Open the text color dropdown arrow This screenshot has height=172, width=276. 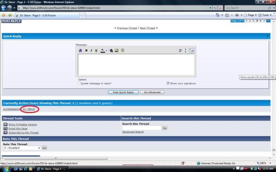[107, 51]
